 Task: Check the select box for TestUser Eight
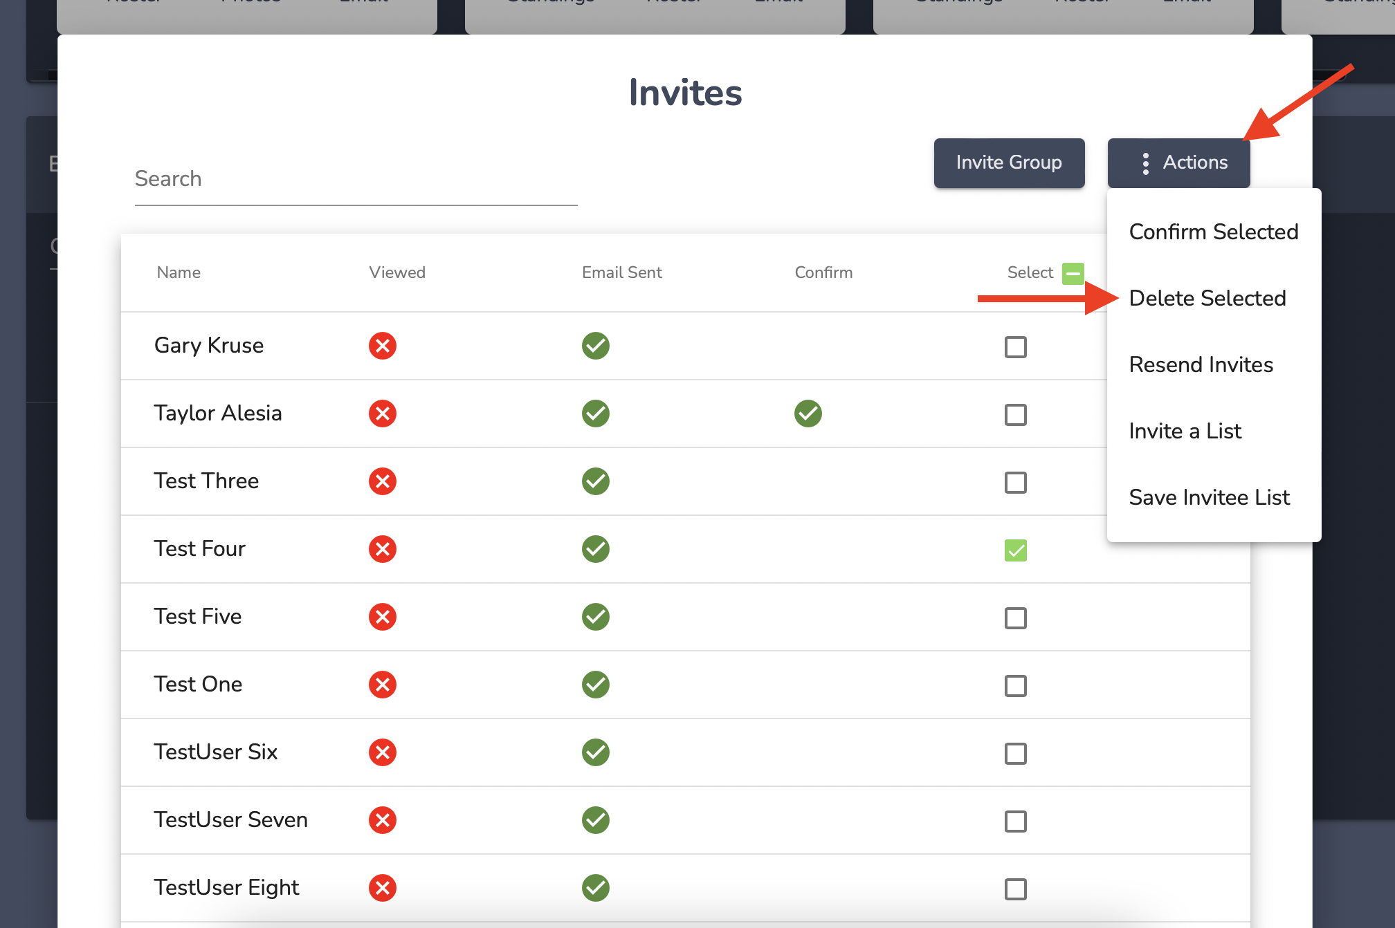(1015, 889)
